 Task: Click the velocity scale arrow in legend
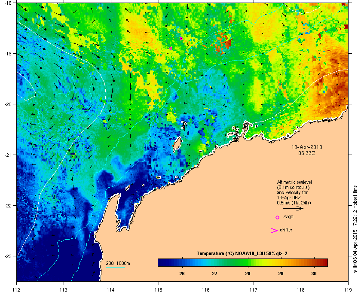(293, 208)
